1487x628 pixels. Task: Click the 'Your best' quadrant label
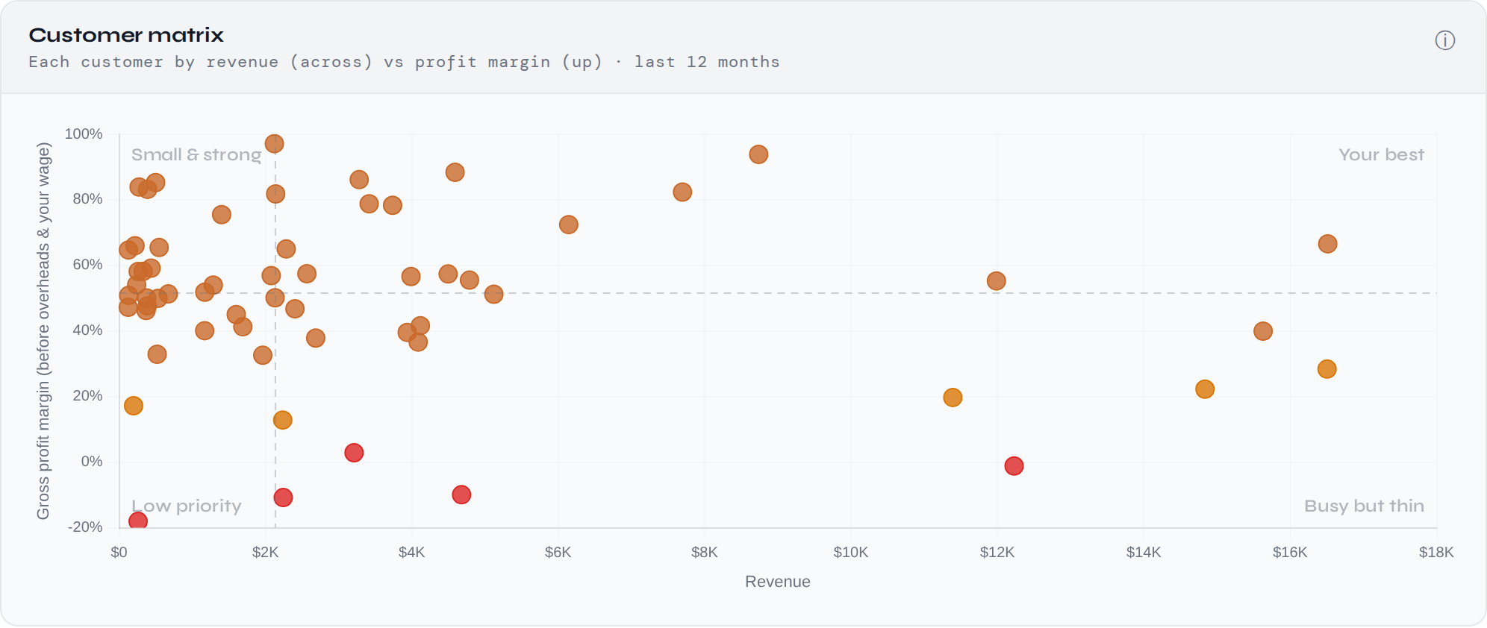(1381, 154)
